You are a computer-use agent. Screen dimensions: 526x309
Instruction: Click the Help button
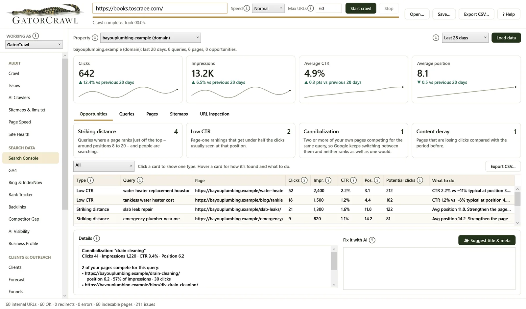pos(509,14)
